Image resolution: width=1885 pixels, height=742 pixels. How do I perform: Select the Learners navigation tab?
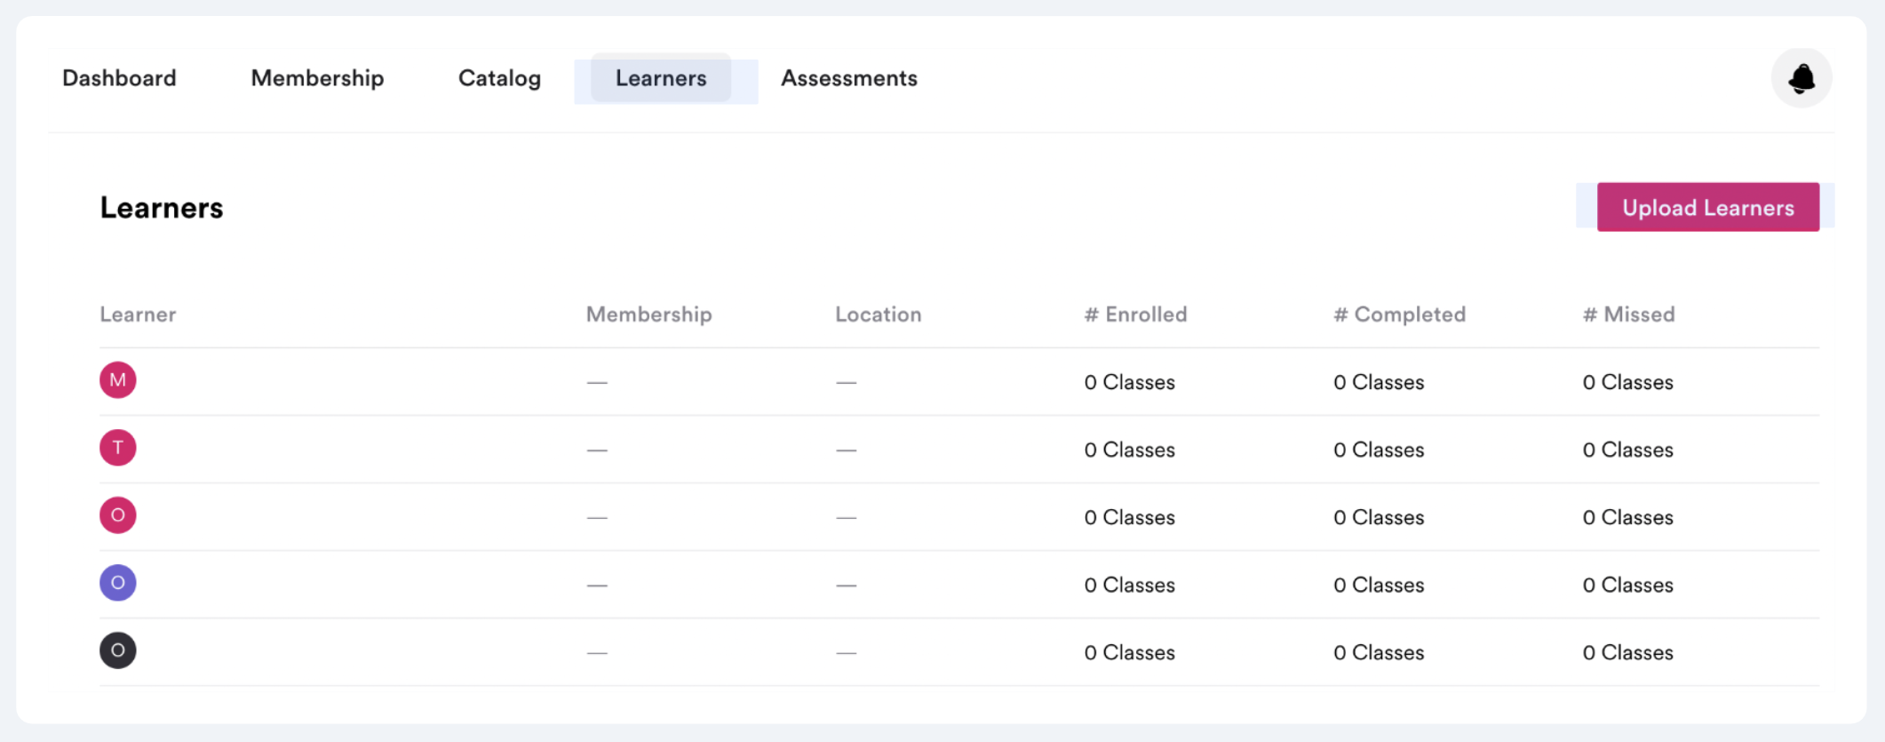tap(660, 78)
